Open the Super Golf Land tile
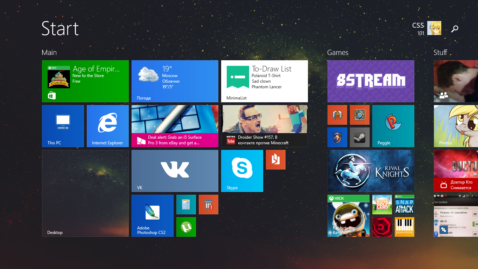This screenshot has height=269, width=478. pyautogui.click(x=382, y=205)
